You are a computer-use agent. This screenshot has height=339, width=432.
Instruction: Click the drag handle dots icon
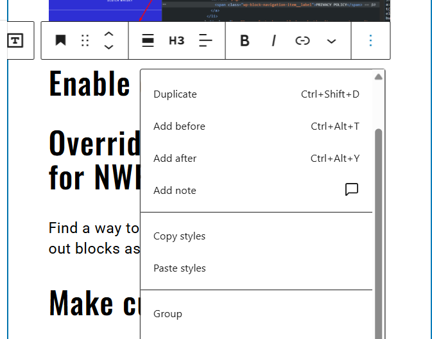coord(85,40)
